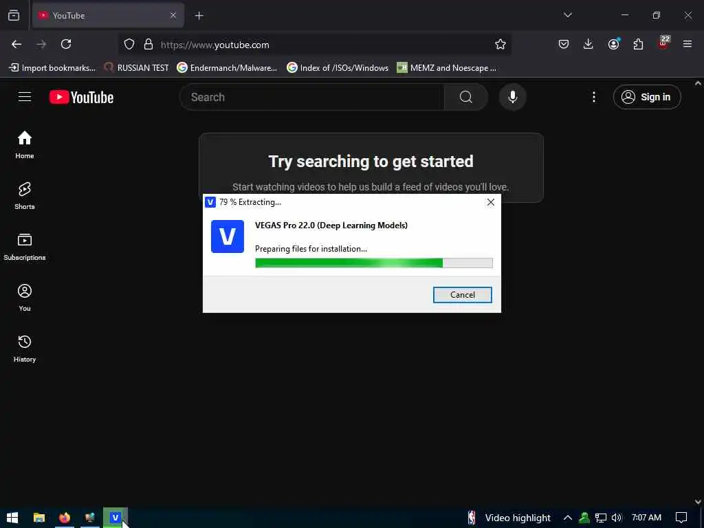Open History in YouTube sidebar
704x528 pixels.
pos(25,349)
